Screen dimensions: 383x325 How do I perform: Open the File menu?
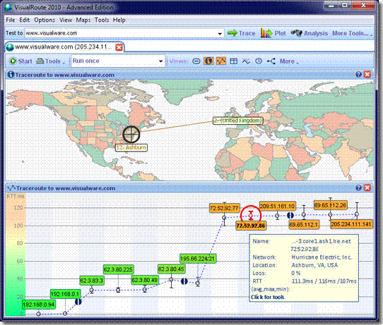(11, 20)
